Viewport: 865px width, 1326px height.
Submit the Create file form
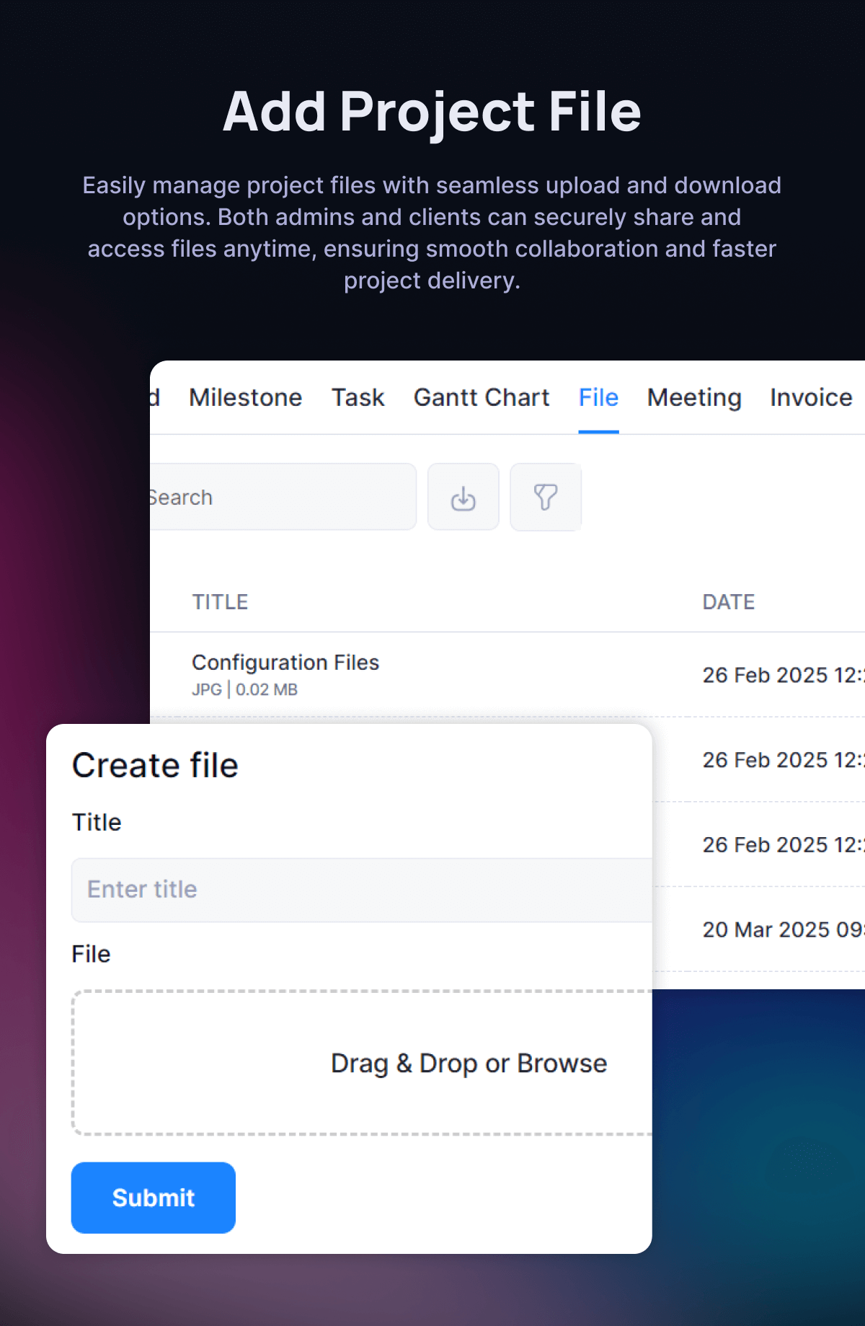pyautogui.click(x=154, y=1198)
